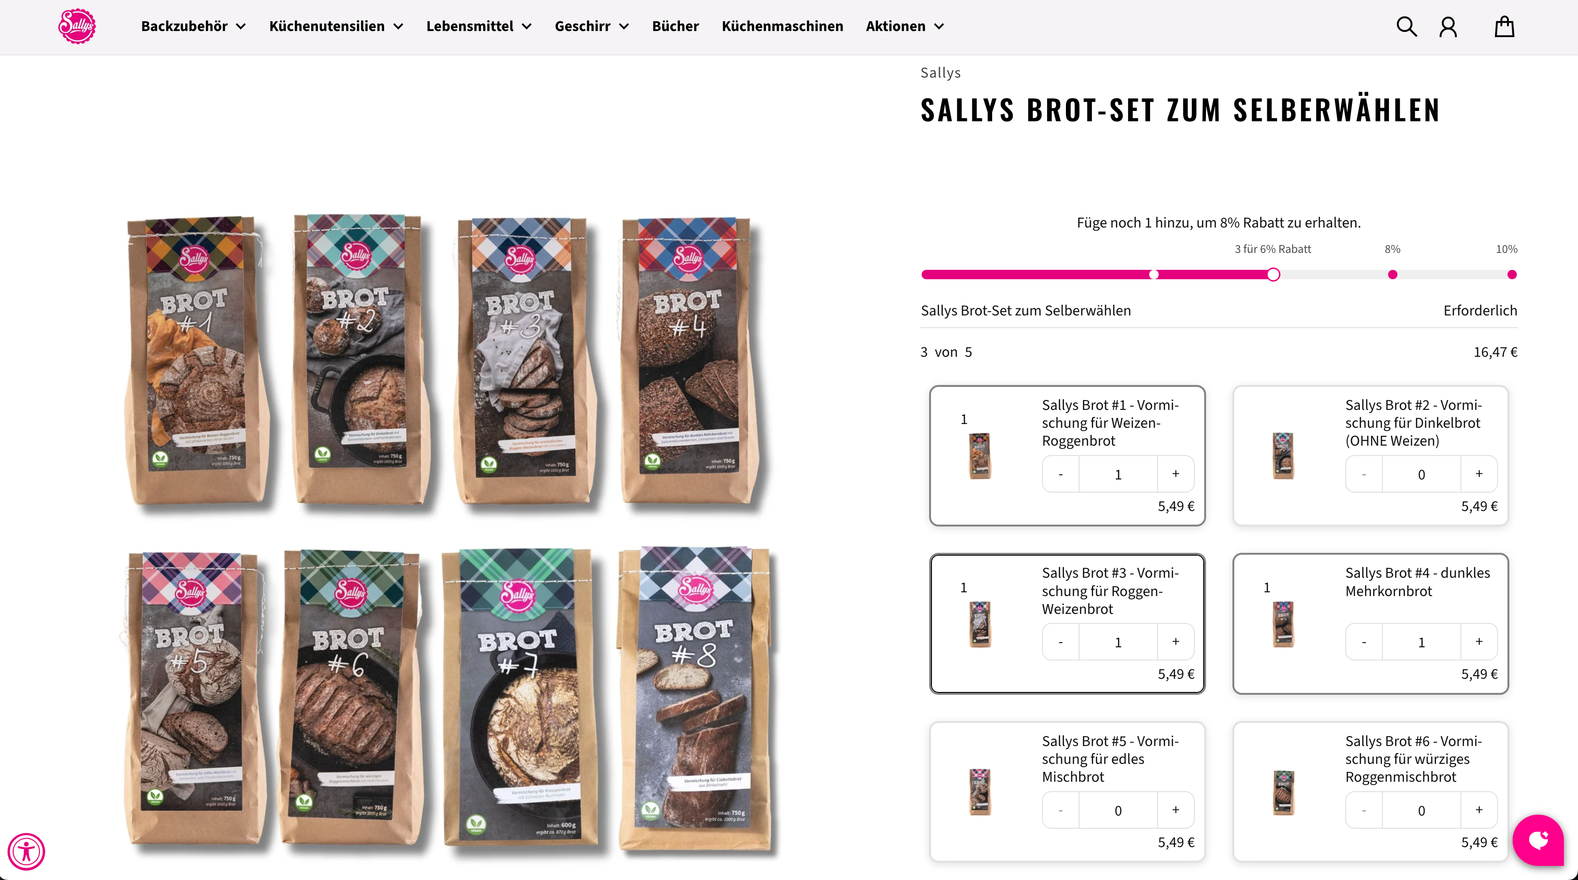This screenshot has height=880, width=1578.
Task: Open the Aktionen dropdown menu
Action: coord(905,26)
